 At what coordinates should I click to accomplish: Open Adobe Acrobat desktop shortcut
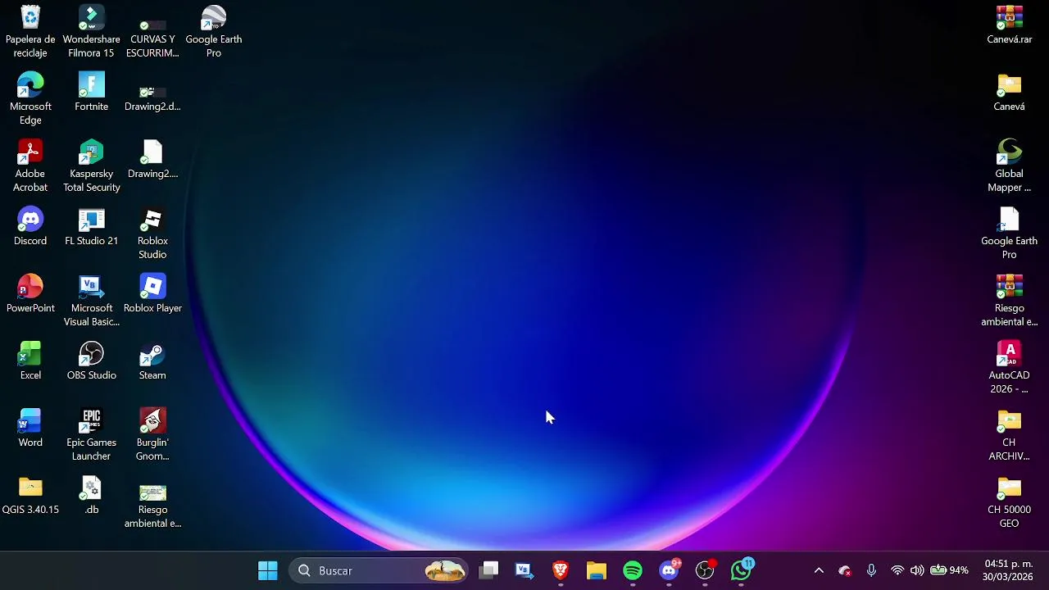coord(30,166)
